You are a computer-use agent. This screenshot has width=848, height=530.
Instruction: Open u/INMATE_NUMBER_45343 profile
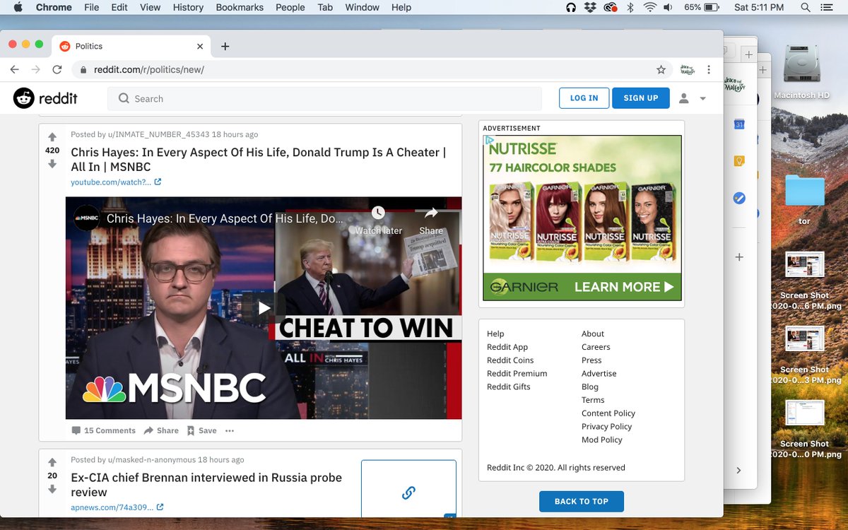[x=158, y=134]
